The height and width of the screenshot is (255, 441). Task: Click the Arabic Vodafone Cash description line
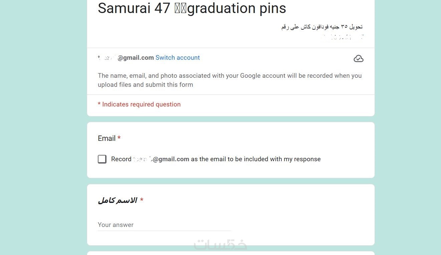pos(322,27)
